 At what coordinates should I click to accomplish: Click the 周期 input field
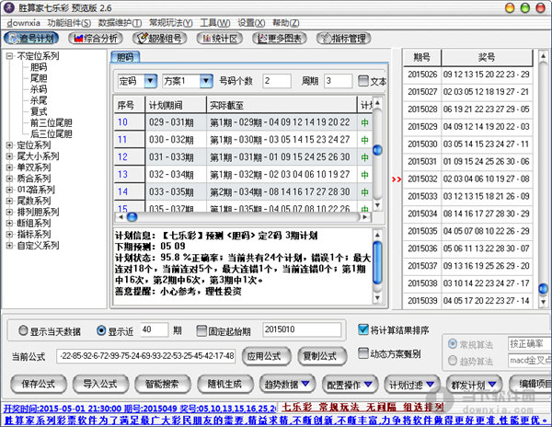pos(338,81)
